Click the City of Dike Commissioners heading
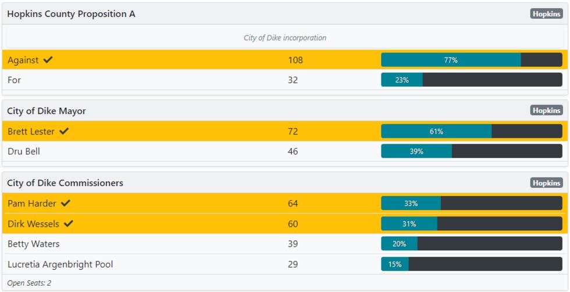 [65, 183]
